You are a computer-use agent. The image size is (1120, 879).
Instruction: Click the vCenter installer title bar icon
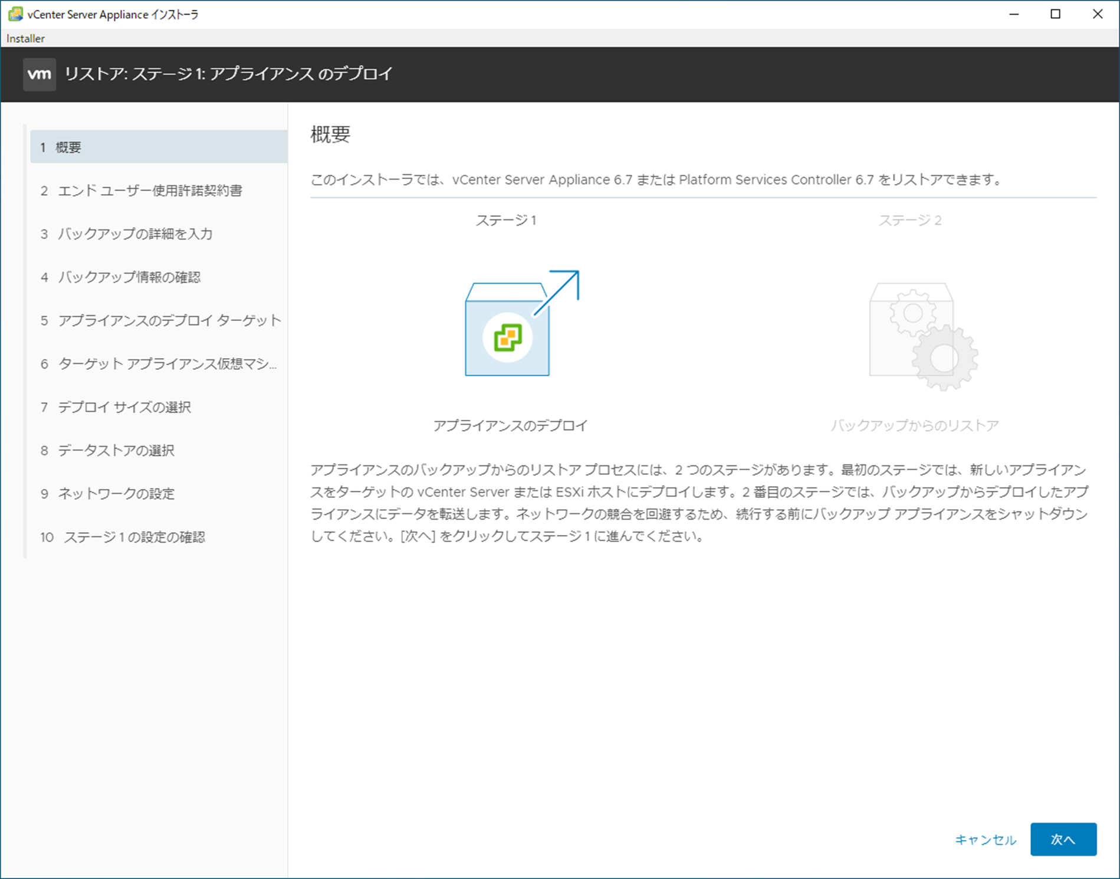[x=15, y=14]
